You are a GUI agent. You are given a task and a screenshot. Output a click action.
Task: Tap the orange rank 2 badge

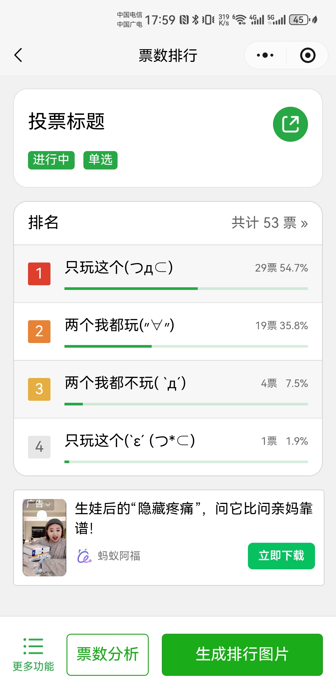[39, 331]
